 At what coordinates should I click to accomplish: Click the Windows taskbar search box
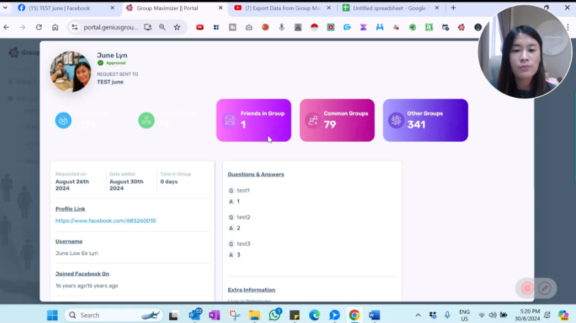click(x=102, y=315)
